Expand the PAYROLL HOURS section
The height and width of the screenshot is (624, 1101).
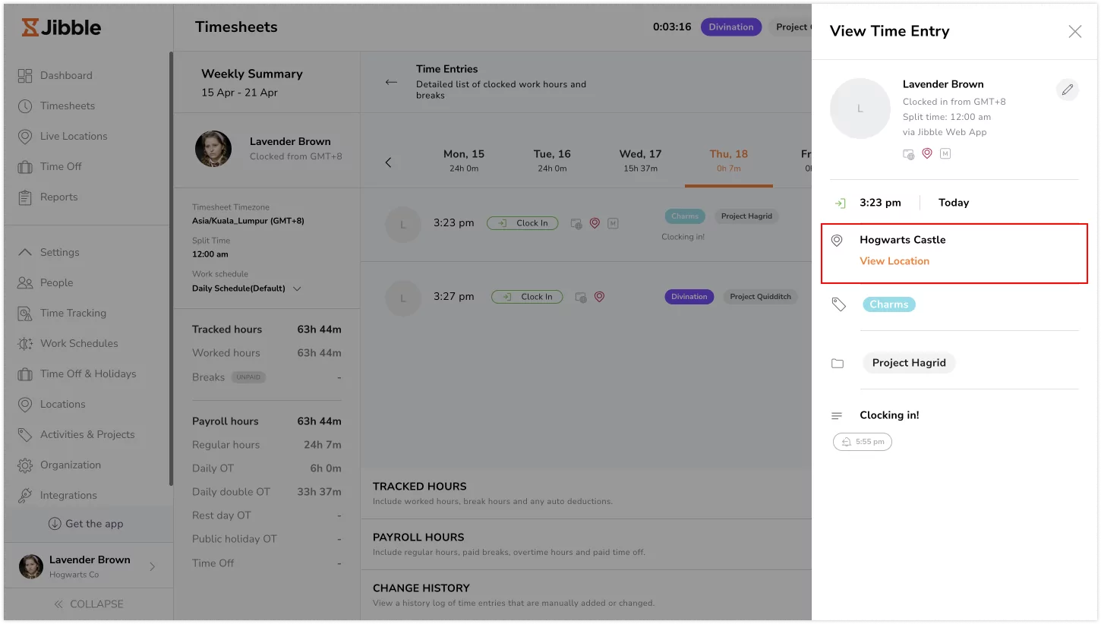[586, 544]
